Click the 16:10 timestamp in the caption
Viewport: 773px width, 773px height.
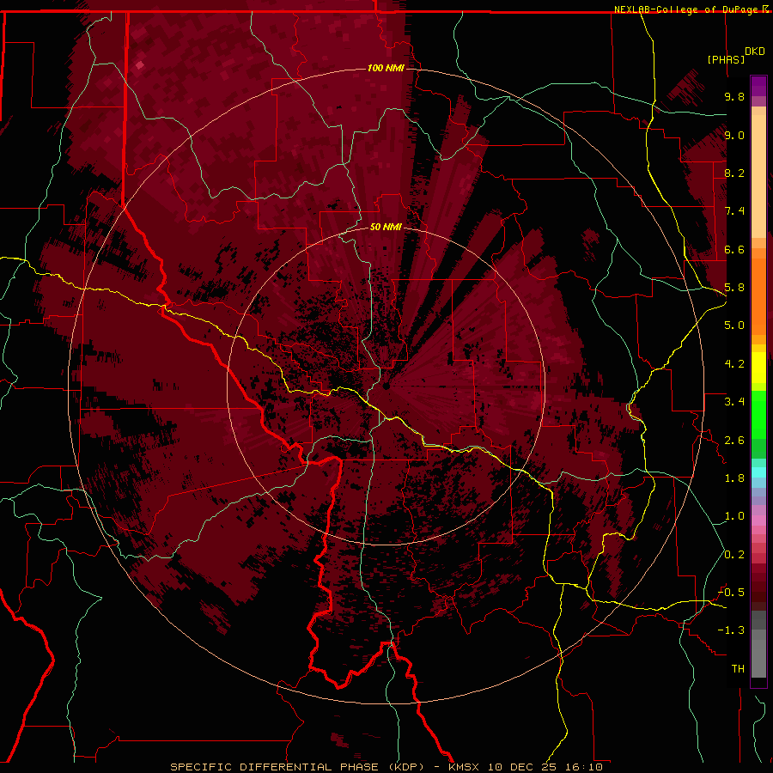click(x=584, y=767)
